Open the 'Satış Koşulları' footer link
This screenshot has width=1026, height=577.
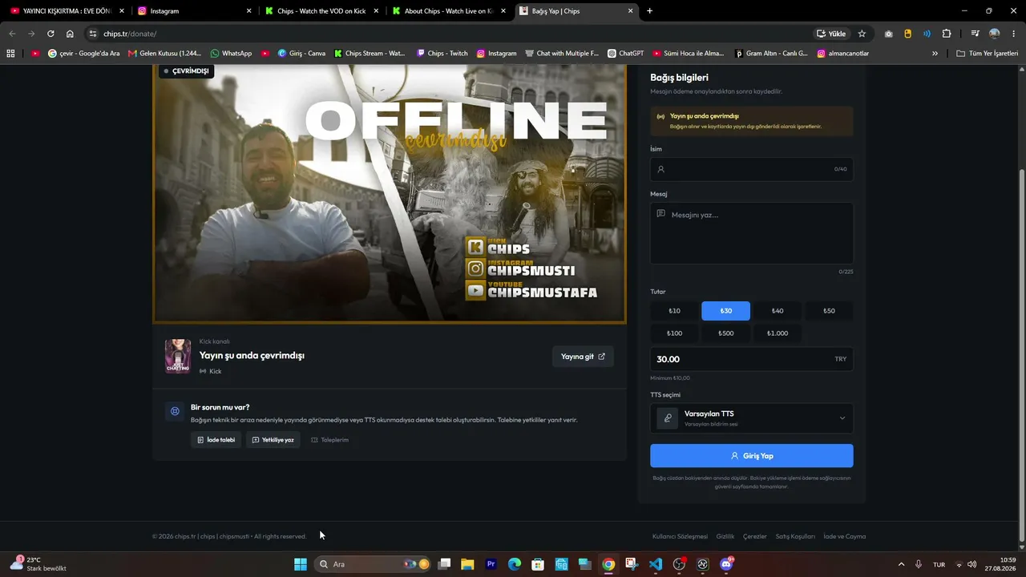[795, 536]
